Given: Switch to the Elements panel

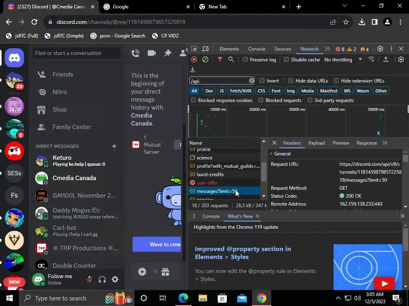Looking at the screenshot, I should (229, 49).
